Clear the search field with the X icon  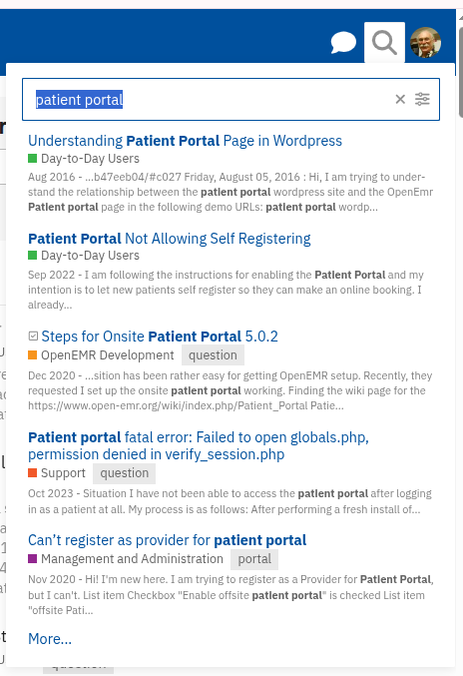coord(400,99)
